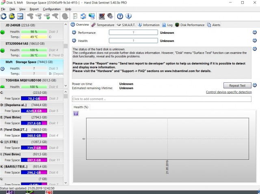Click the network computers toolbar icon
Screen dimensions: 260x194
pos(92,16)
